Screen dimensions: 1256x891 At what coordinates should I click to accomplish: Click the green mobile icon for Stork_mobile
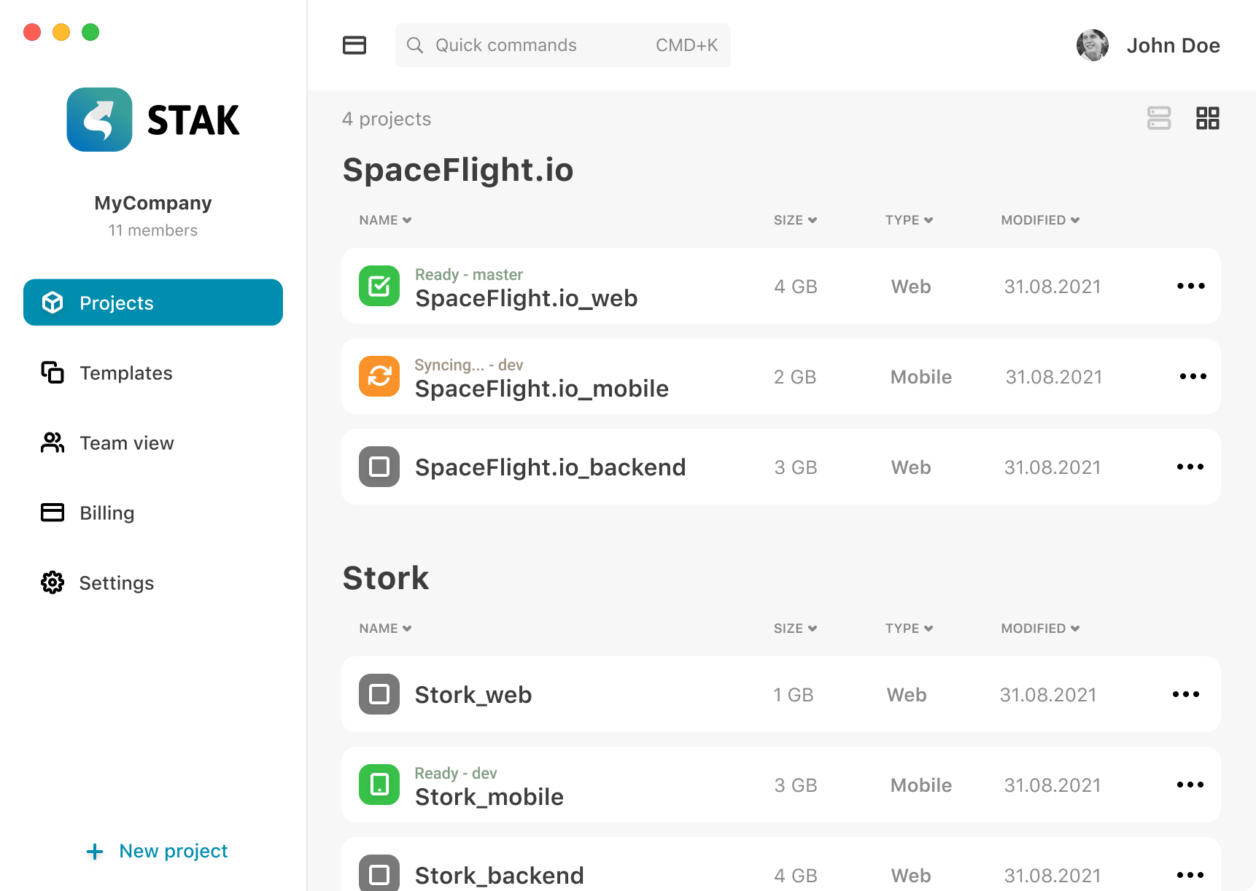coord(379,785)
